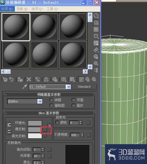147x164 pixels.
Task: Click the 不透明度 value field showing 100
Action: point(75,135)
